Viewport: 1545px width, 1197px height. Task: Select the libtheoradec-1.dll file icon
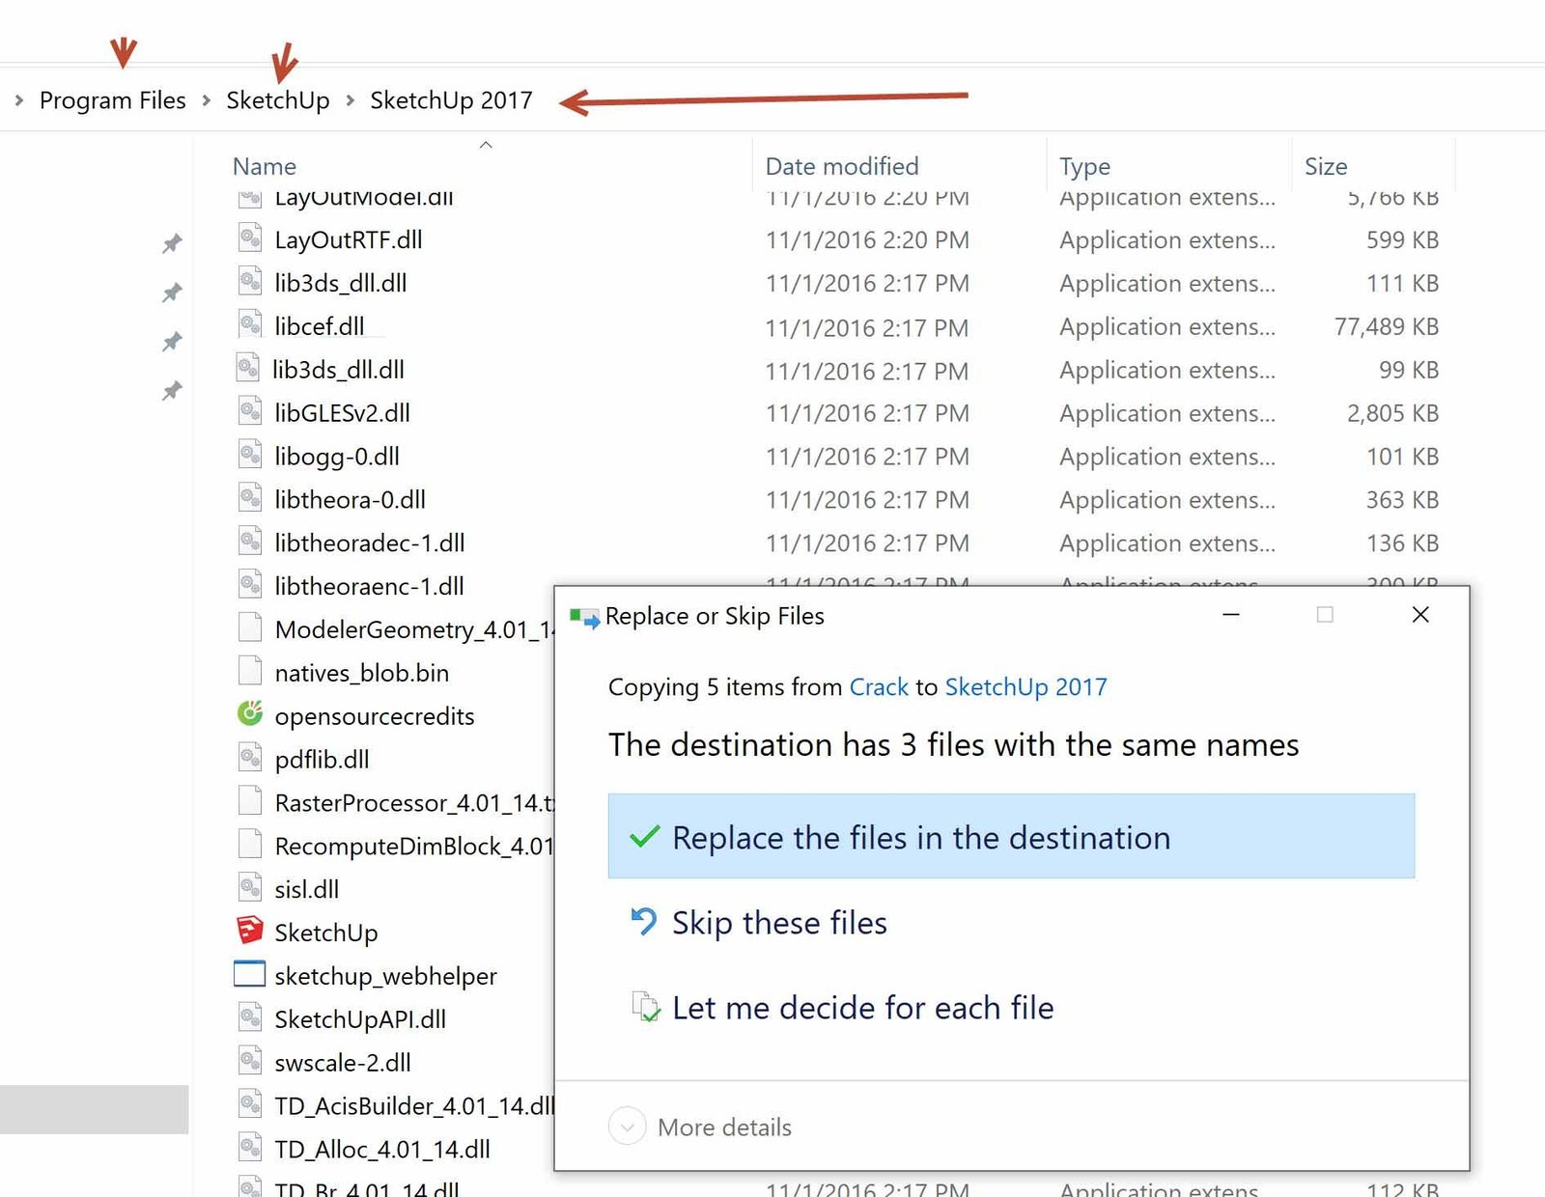[250, 542]
